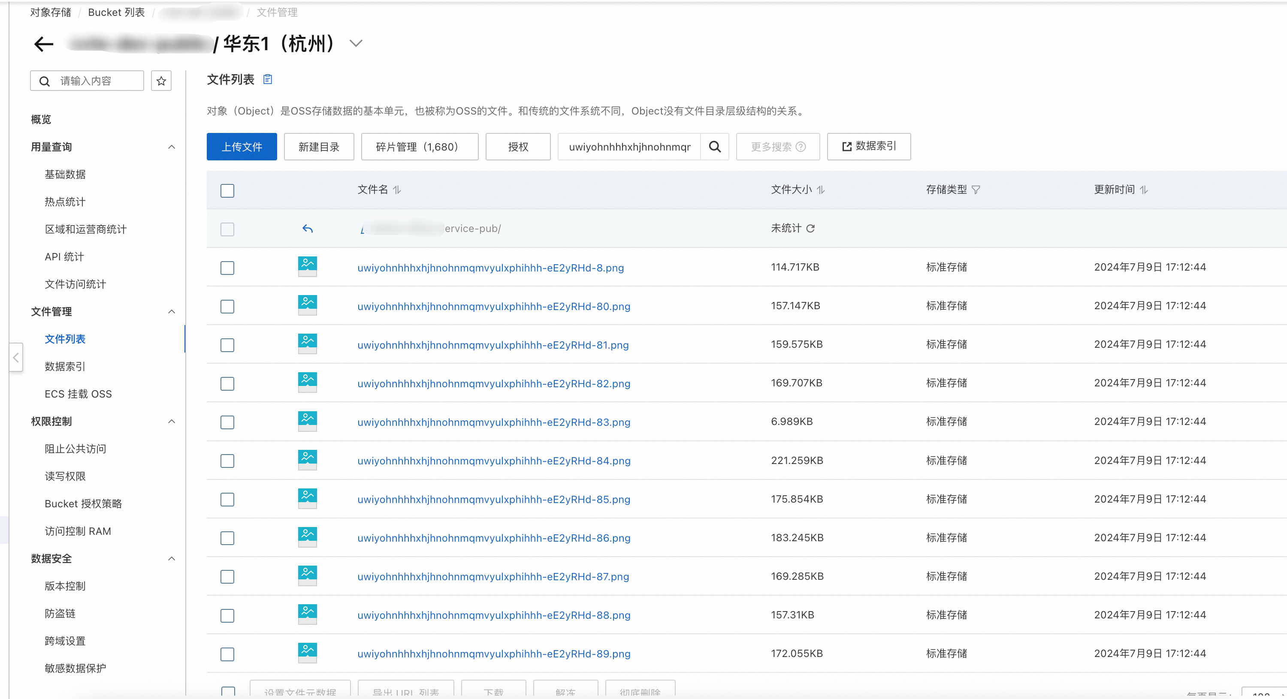
Task: Check the box for eE2yRHd-80.png
Action: point(227,306)
